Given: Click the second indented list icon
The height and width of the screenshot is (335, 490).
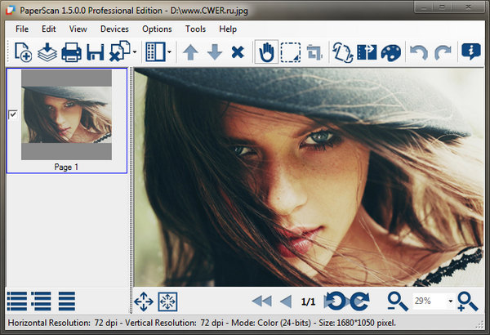Looking at the screenshot, I should point(41,301).
